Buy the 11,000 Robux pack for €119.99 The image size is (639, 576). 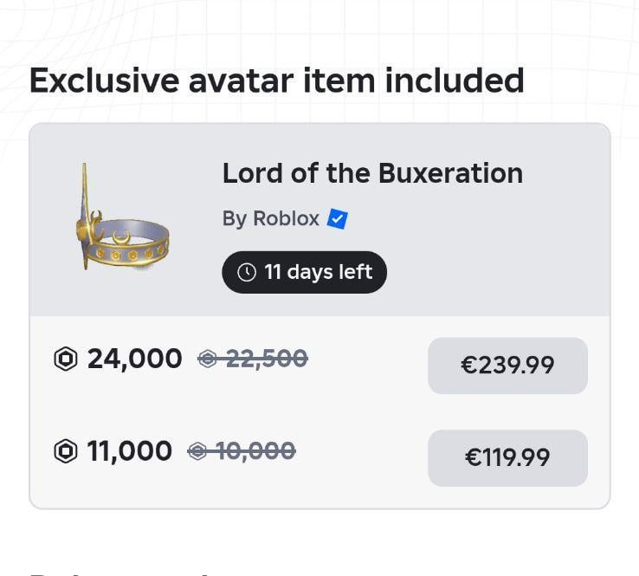click(x=507, y=457)
